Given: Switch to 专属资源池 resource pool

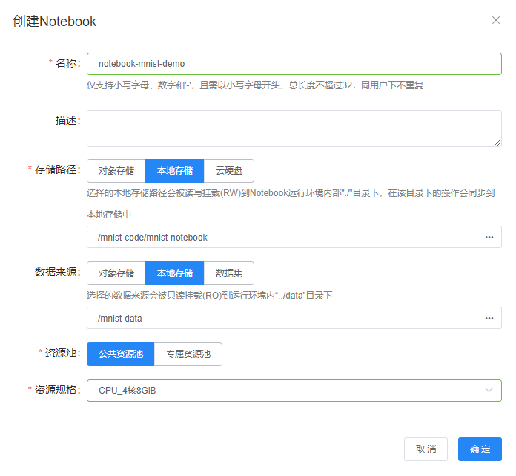Looking at the screenshot, I should click(188, 354).
